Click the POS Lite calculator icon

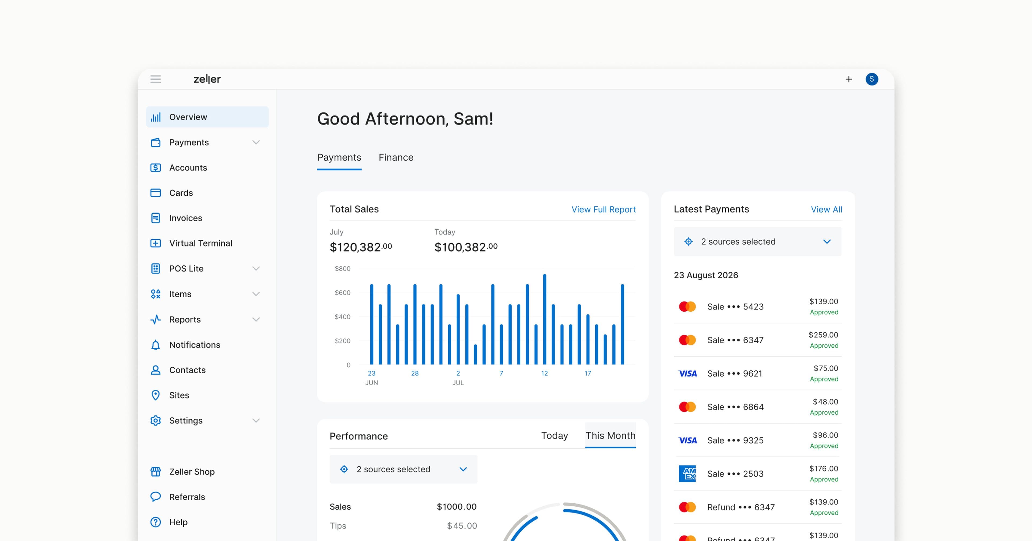(155, 269)
